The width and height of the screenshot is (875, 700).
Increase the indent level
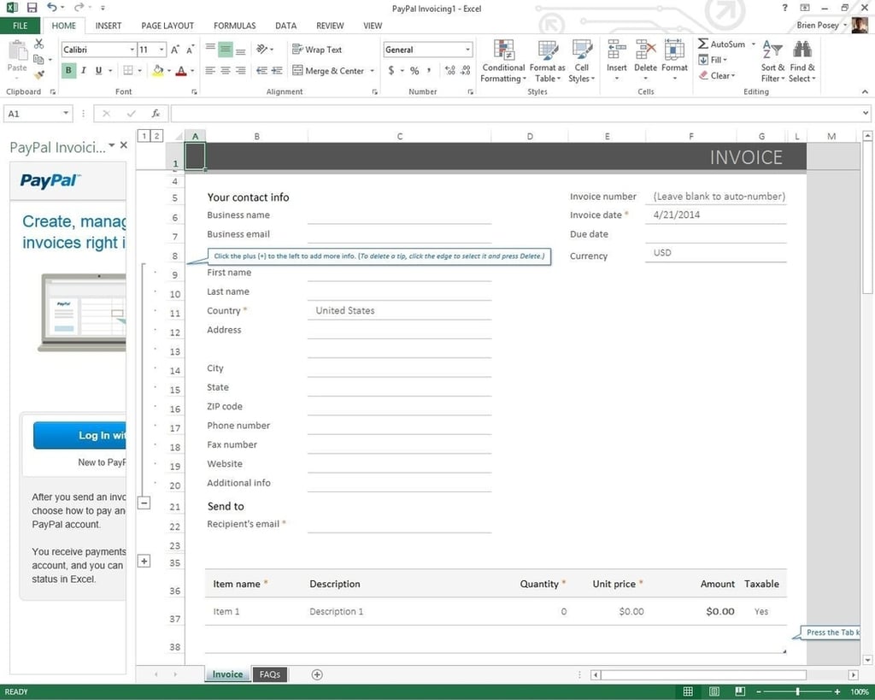276,70
